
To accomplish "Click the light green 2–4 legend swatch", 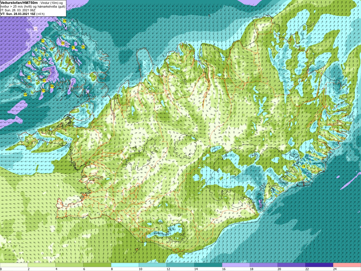I will pyautogui.click(x=41, y=265).
